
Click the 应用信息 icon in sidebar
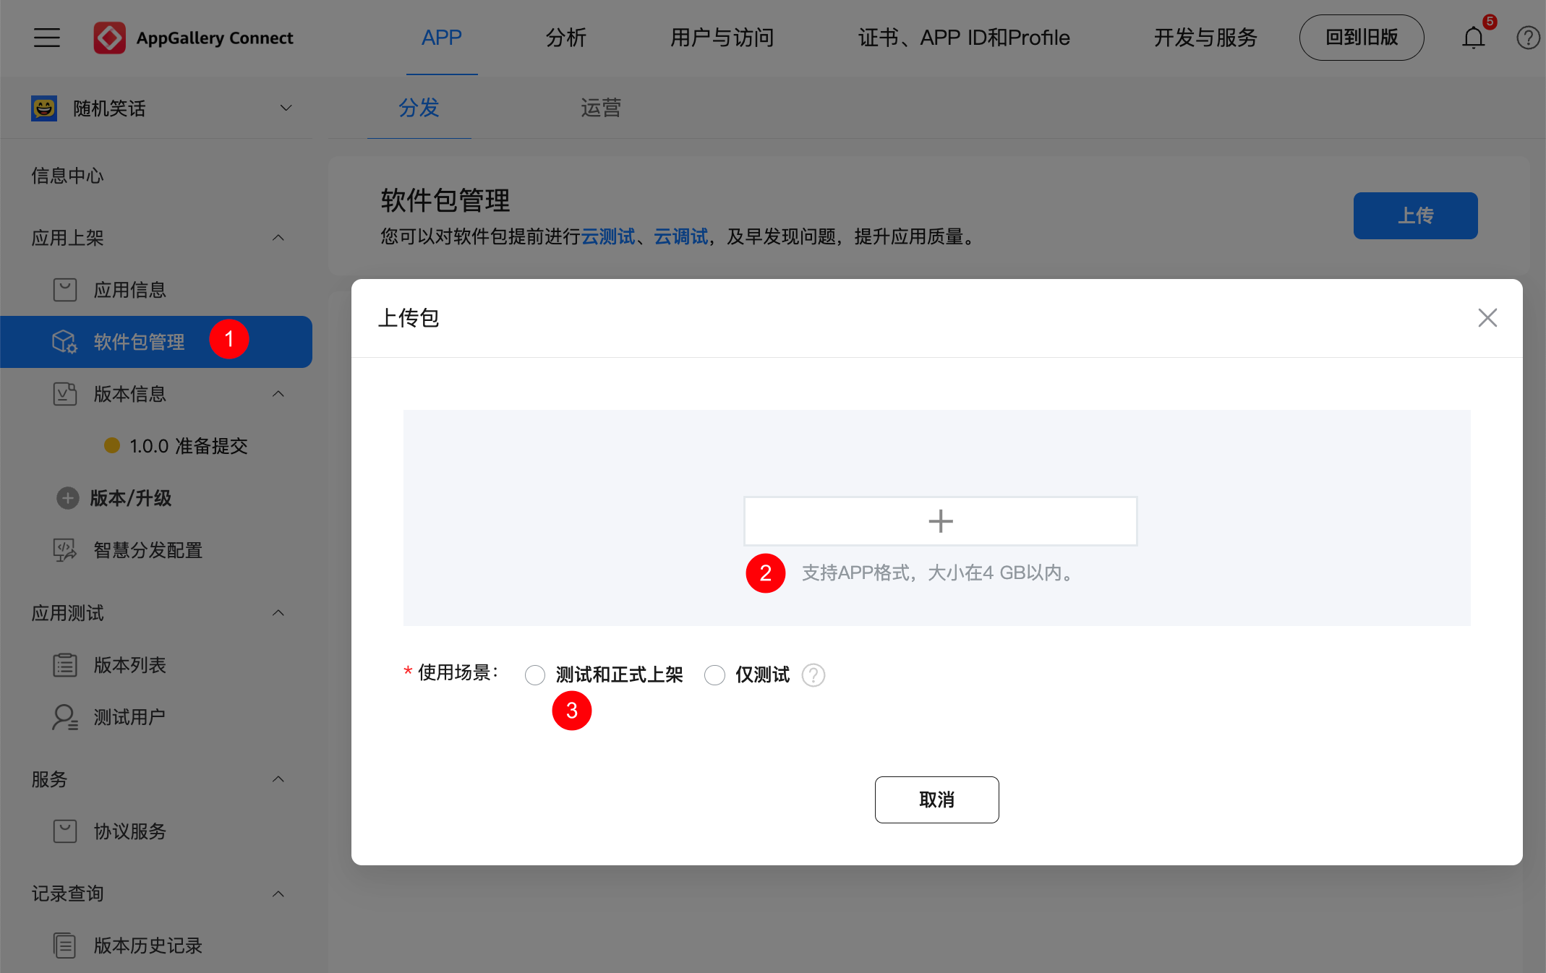[64, 289]
